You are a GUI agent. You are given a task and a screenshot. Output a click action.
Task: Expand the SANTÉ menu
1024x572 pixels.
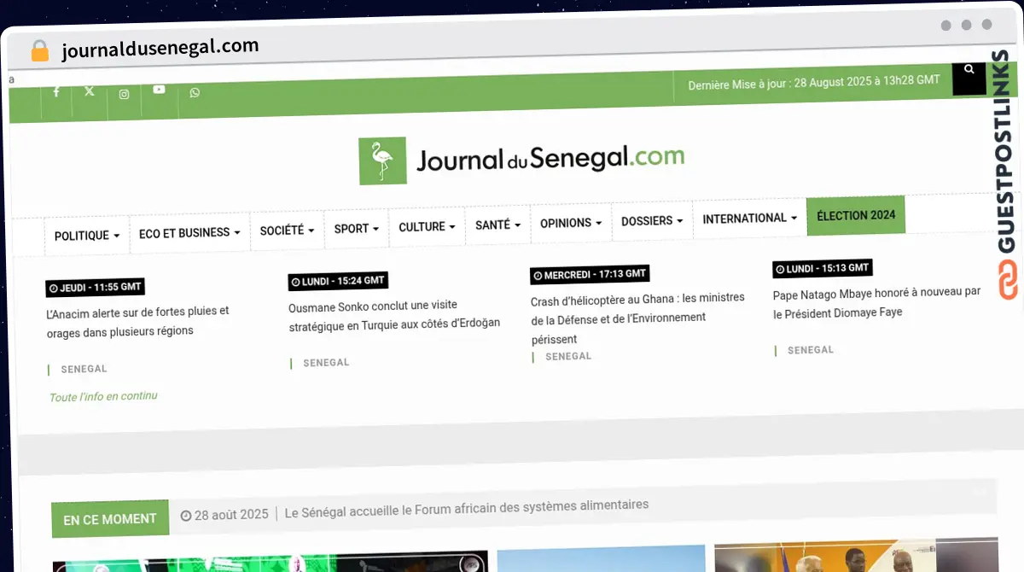point(497,225)
